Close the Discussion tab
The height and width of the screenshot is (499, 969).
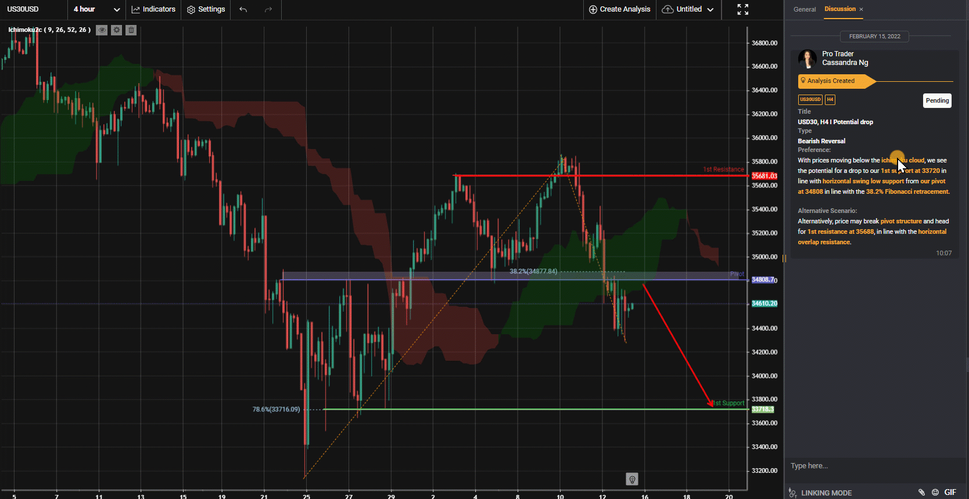(x=861, y=9)
